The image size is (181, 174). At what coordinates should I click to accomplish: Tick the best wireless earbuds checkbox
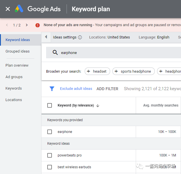(x=50, y=167)
